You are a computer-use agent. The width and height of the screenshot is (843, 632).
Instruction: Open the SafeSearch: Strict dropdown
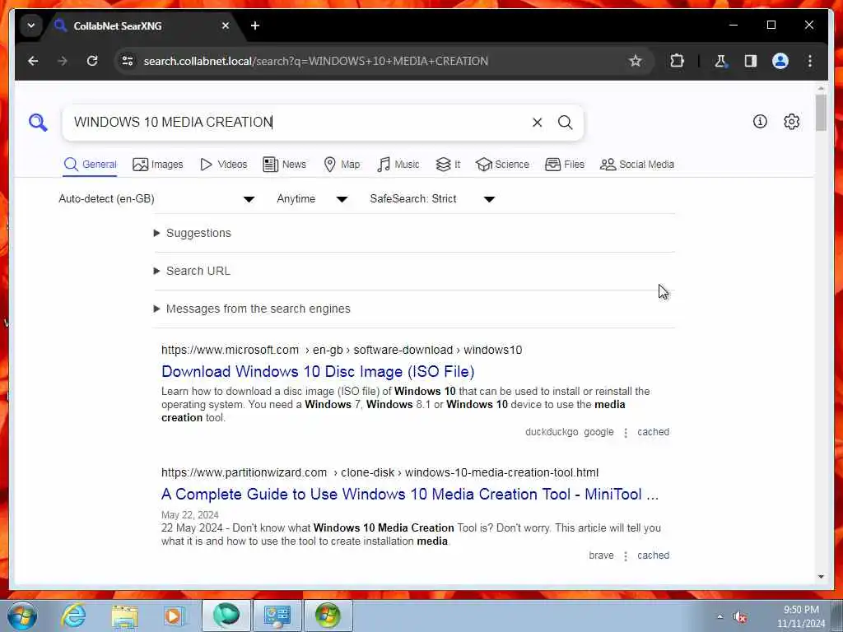pyautogui.click(x=432, y=199)
